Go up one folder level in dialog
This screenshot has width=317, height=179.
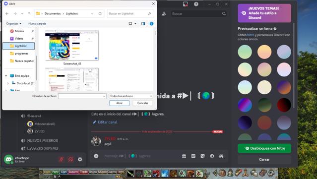tap(29, 13)
